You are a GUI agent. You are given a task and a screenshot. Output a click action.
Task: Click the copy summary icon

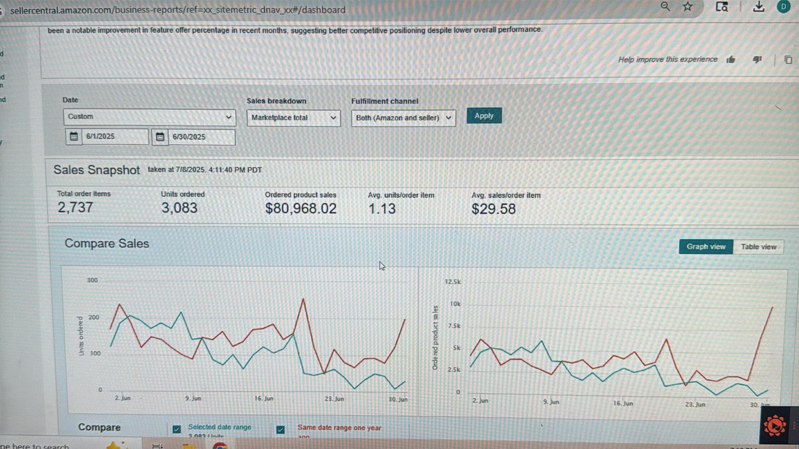pos(788,60)
